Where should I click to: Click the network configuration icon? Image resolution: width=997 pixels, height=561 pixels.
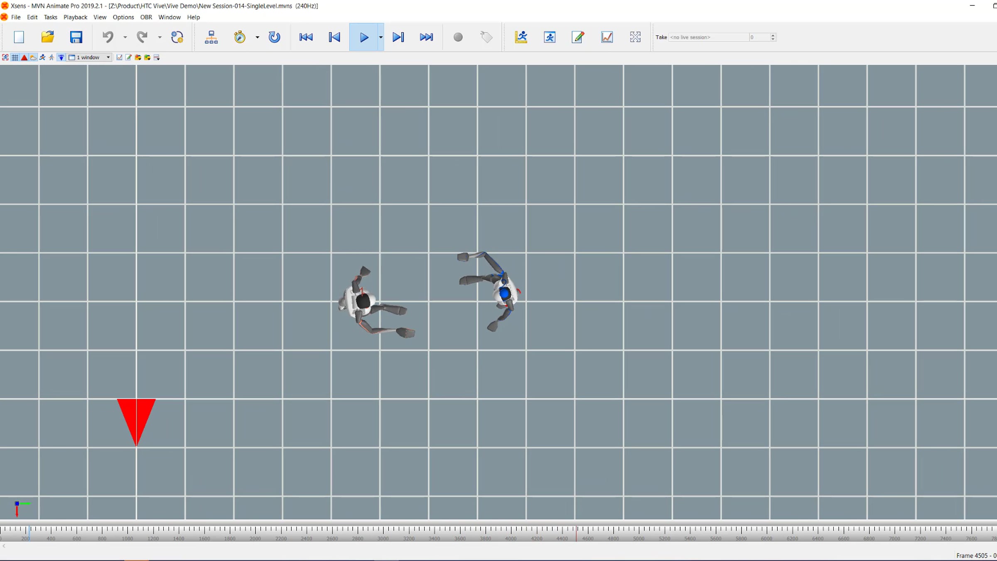point(211,37)
